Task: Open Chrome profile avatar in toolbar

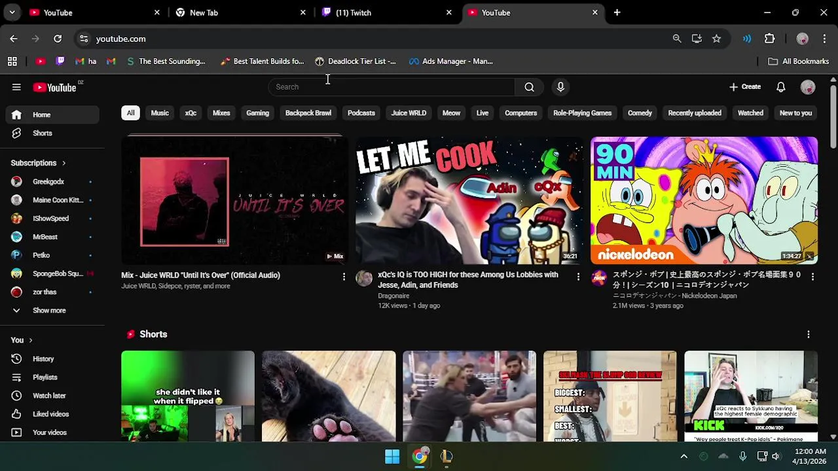Action: pos(802,39)
